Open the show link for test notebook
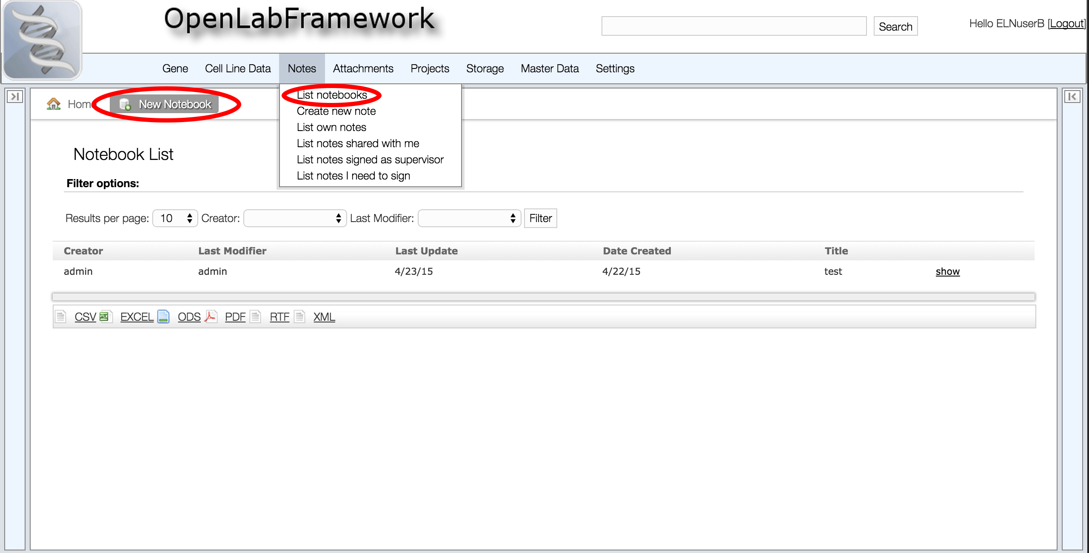Screen dimensions: 1089x553 click(947, 271)
